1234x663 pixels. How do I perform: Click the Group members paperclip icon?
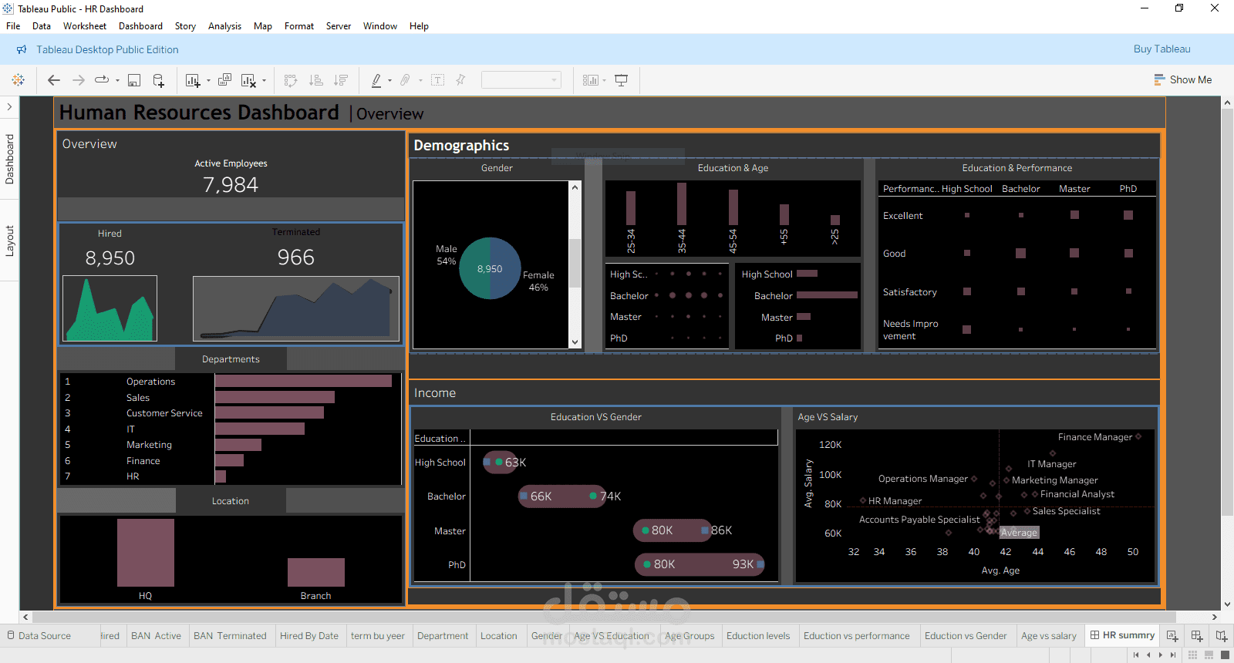[406, 80]
